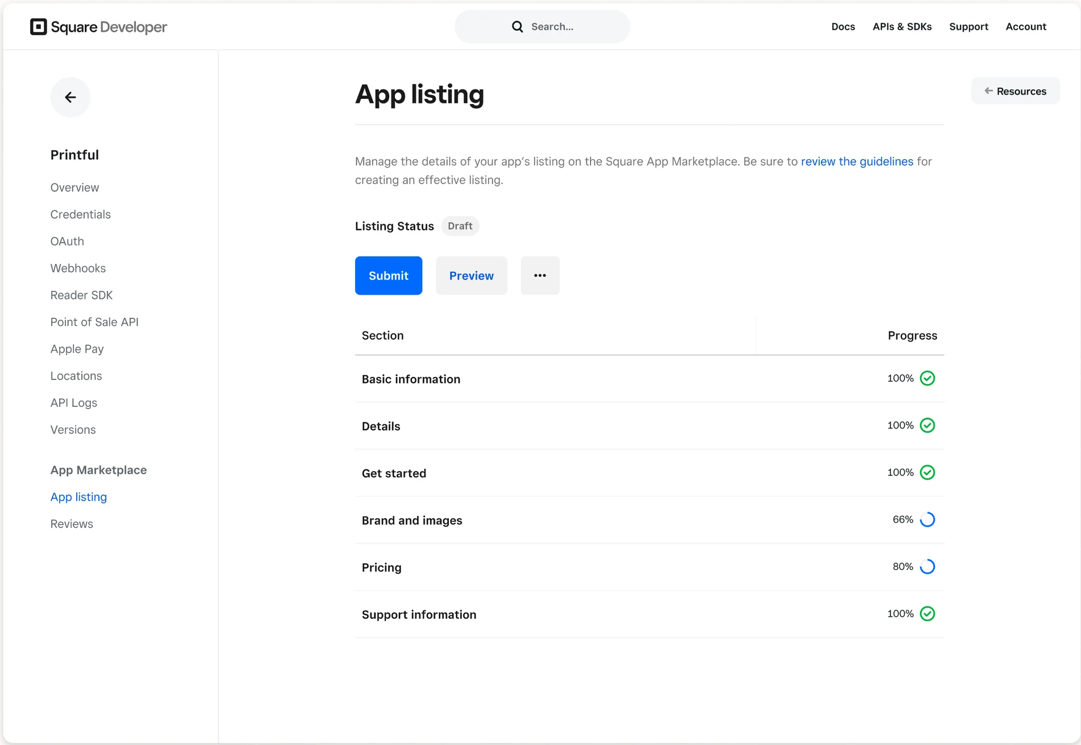
Task: Preview the app listing
Action: 472,276
